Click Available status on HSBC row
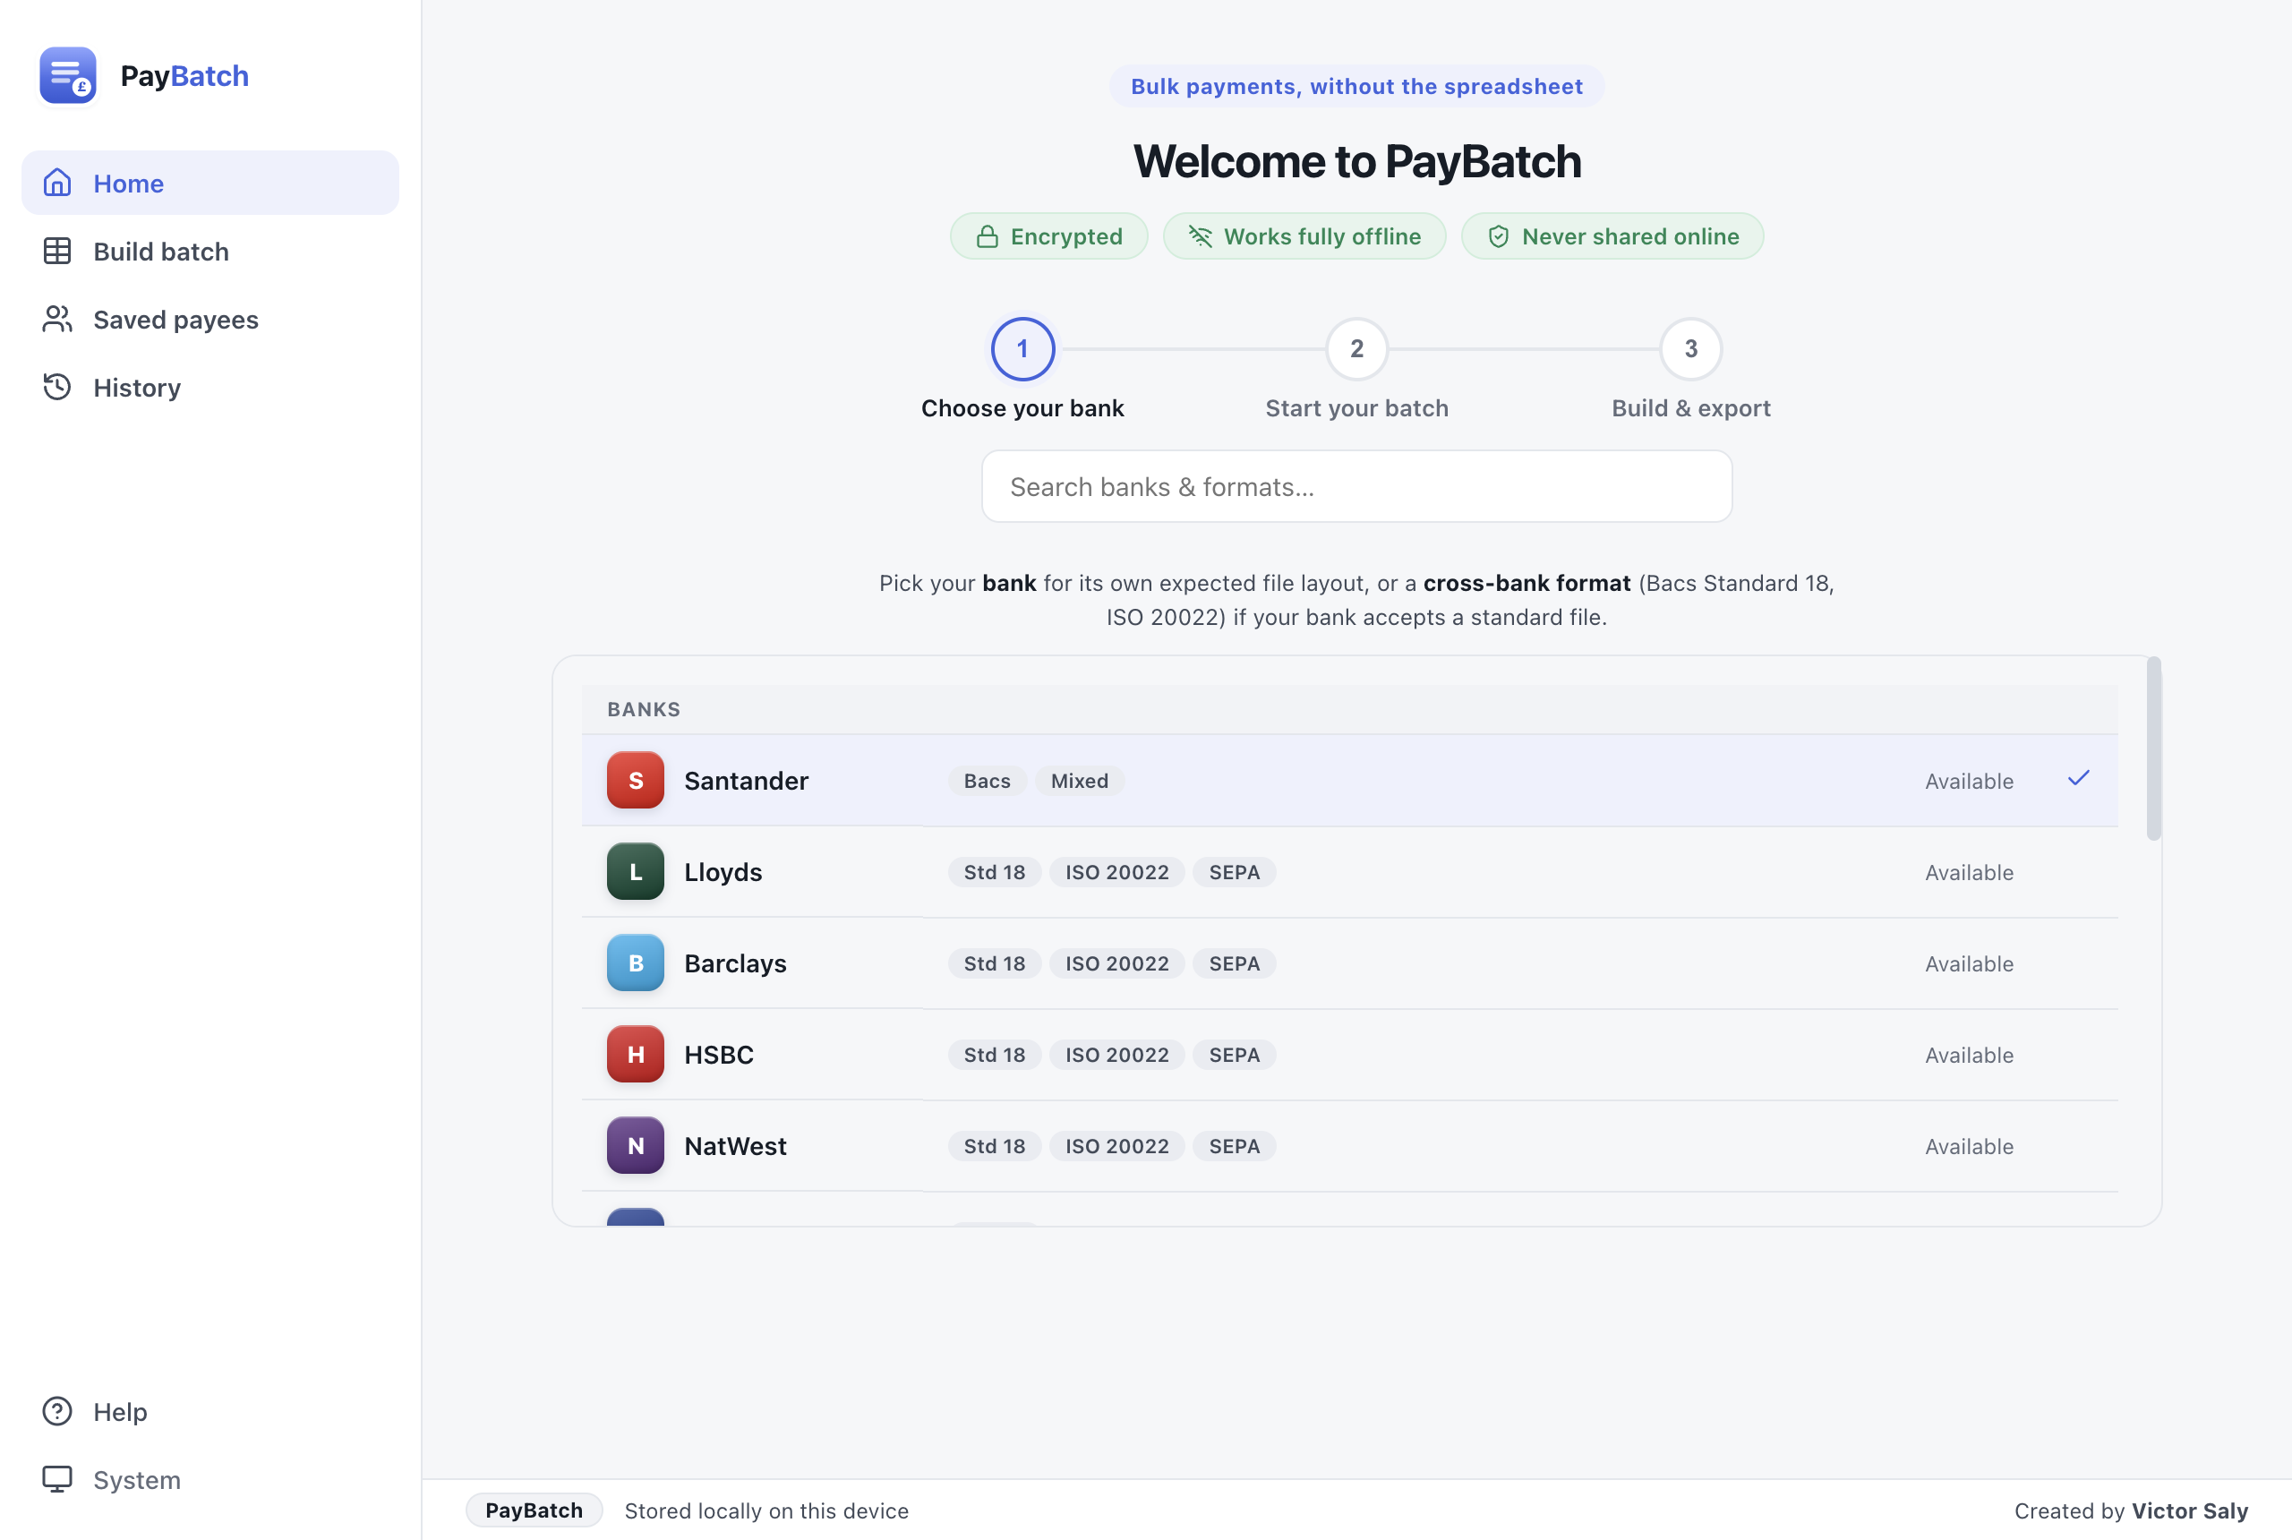Screen dimensions: 2292x1540 pos(1969,1055)
